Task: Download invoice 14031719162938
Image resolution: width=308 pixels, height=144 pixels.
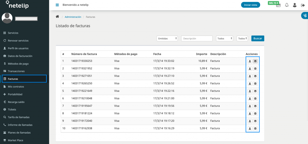Action: pos(250,129)
